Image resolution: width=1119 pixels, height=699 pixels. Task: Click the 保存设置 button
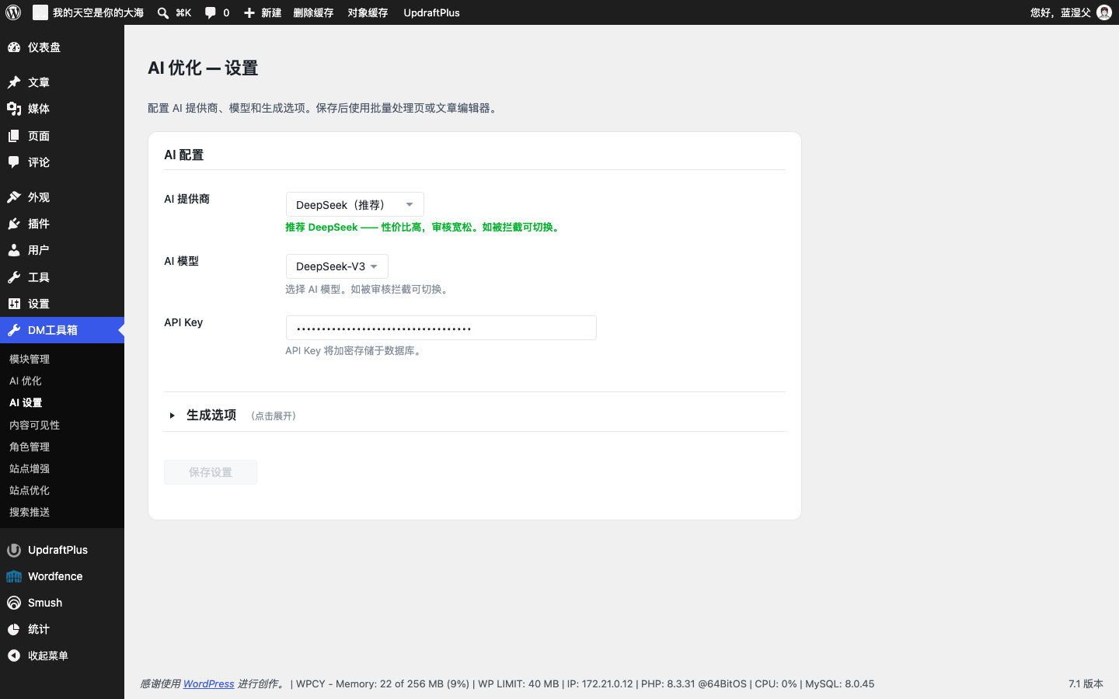point(211,472)
